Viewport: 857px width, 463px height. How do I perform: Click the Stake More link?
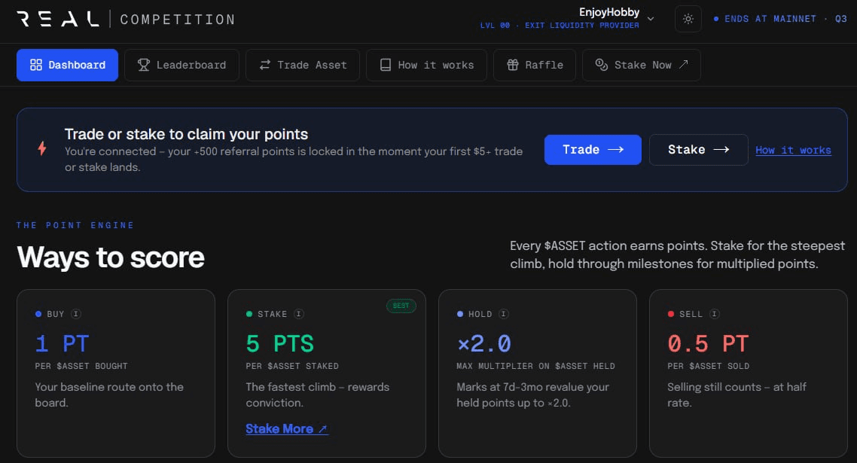(x=286, y=429)
